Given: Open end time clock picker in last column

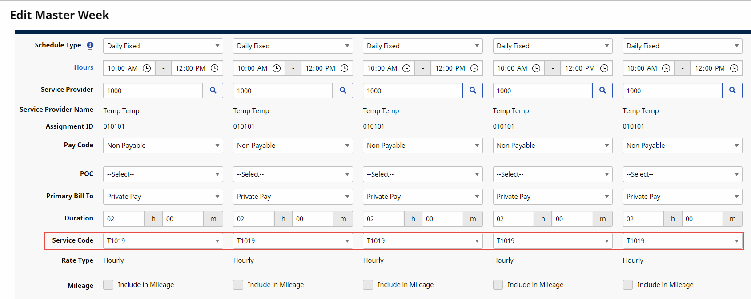Looking at the screenshot, I should tap(734, 68).
